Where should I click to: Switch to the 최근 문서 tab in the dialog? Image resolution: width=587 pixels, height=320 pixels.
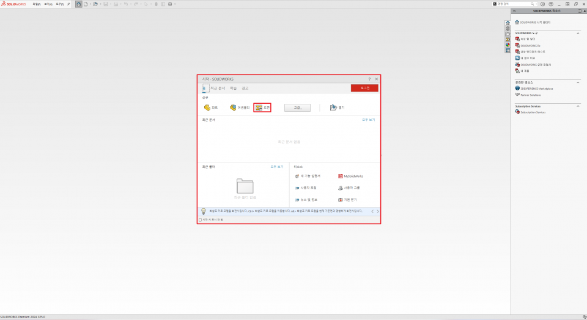coord(218,88)
